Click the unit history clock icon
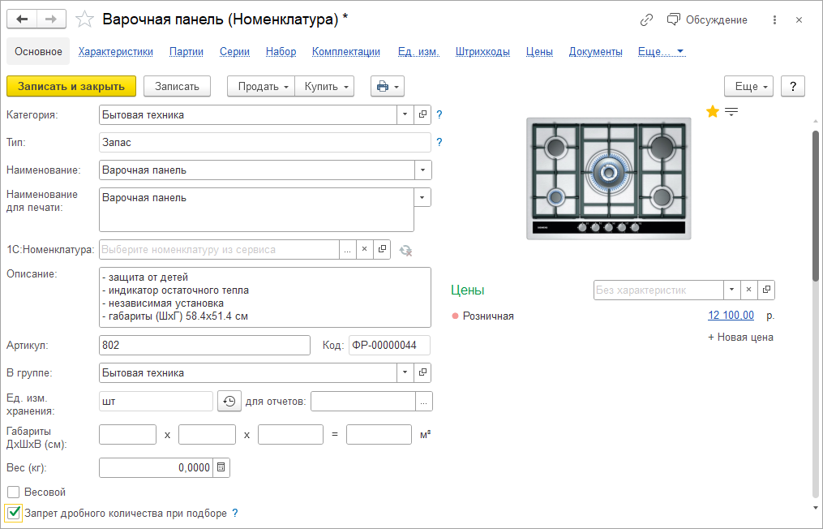This screenshot has width=823, height=529. pos(229,401)
